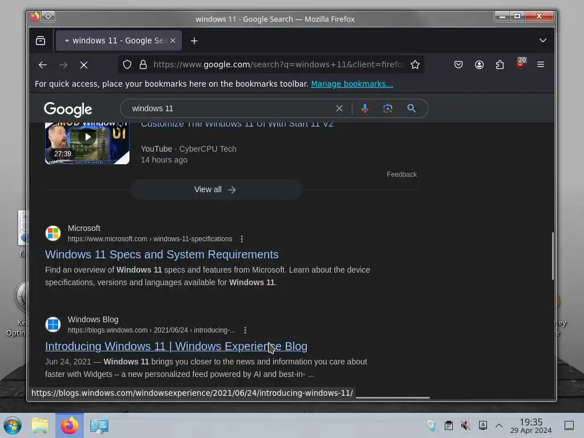This screenshot has height=438, width=584.
Task: Open the Manage bookmarks link
Action: tap(352, 84)
